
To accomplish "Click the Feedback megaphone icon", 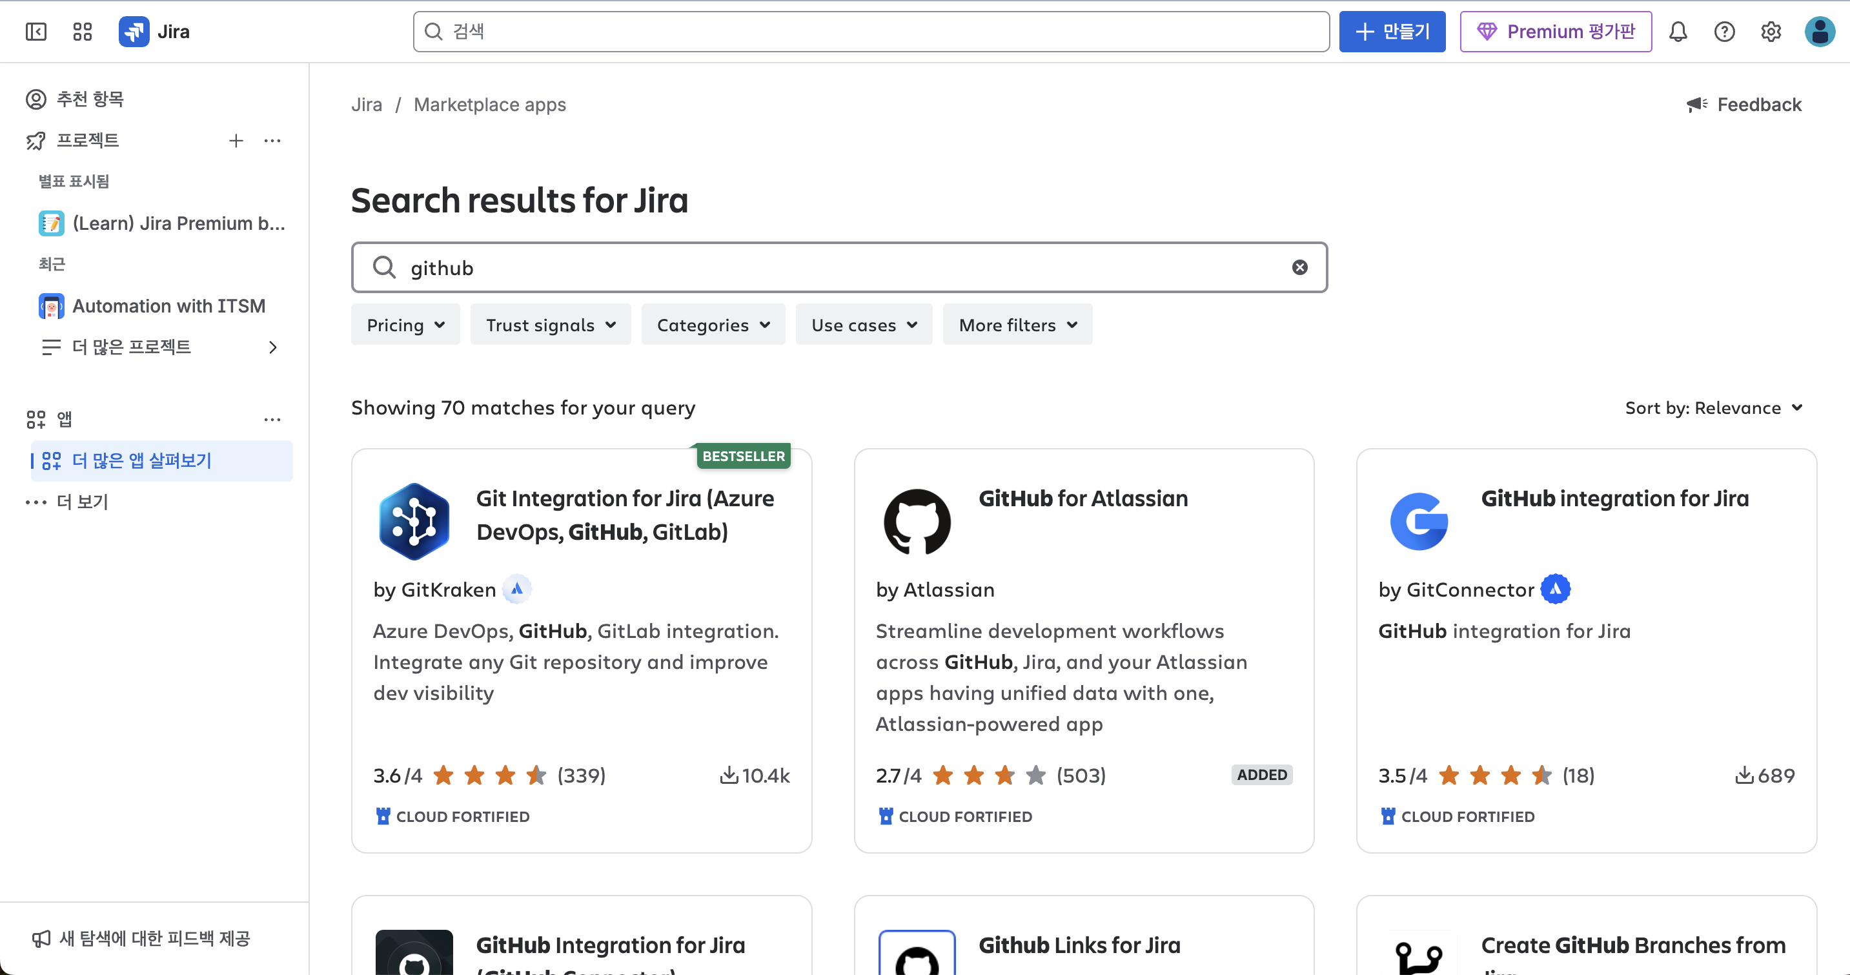I will [1696, 104].
